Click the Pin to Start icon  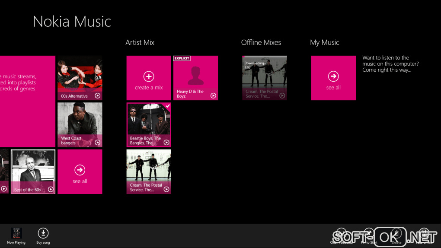(x=369, y=233)
